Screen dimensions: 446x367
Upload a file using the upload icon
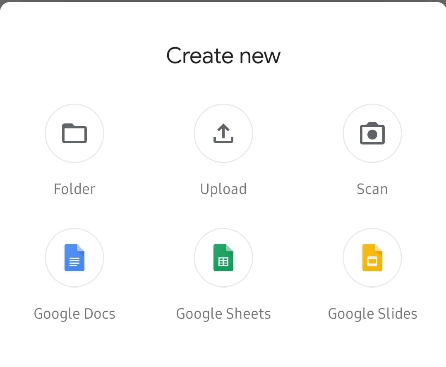[223, 133]
